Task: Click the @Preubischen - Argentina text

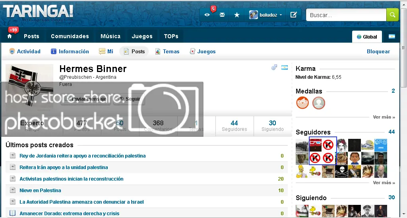Action: pyautogui.click(x=88, y=77)
